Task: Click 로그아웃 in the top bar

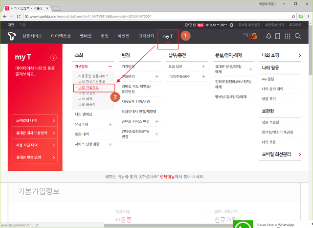Action: point(295,25)
